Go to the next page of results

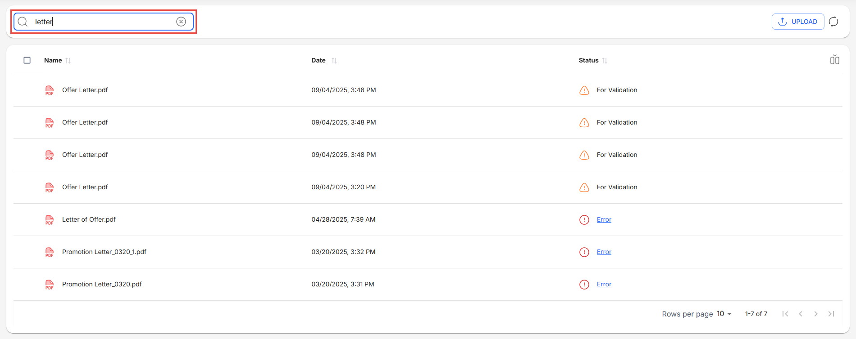point(815,314)
